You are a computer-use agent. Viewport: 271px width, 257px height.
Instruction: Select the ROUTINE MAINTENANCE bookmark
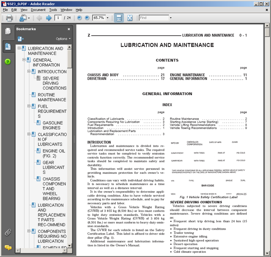pyautogui.click(x=52, y=97)
